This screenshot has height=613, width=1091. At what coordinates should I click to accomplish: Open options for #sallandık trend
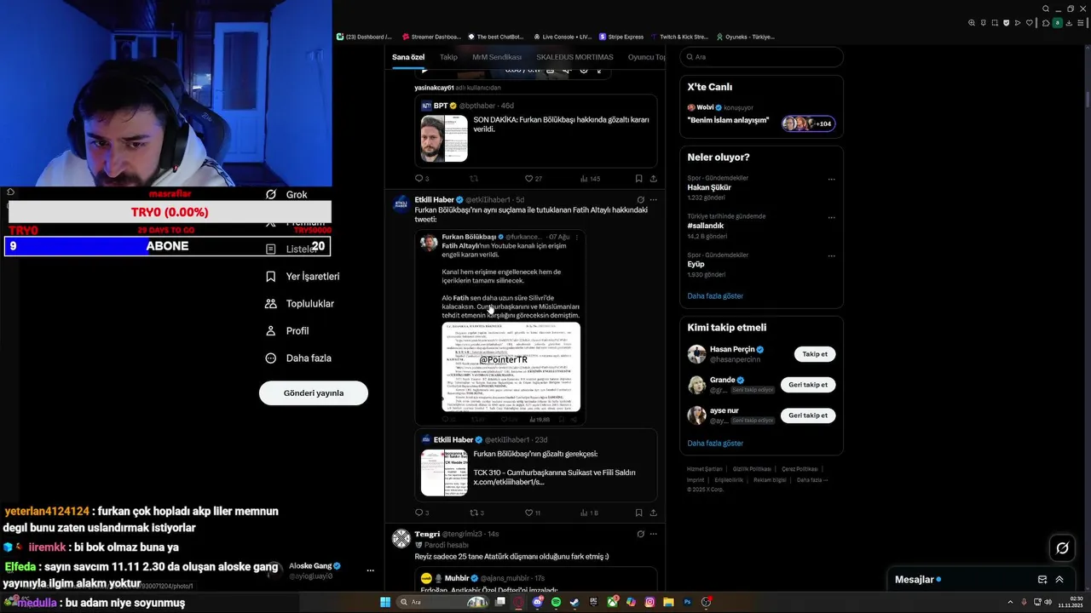pos(831,217)
